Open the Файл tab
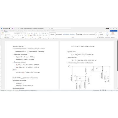The image size is (118, 118). click(2, 31)
